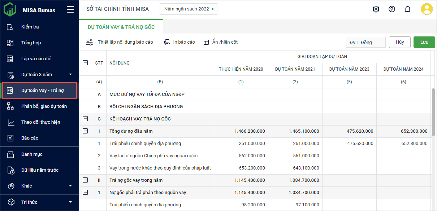Open the help question mark icon
This screenshot has height=211, width=437.
(x=392, y=9)
